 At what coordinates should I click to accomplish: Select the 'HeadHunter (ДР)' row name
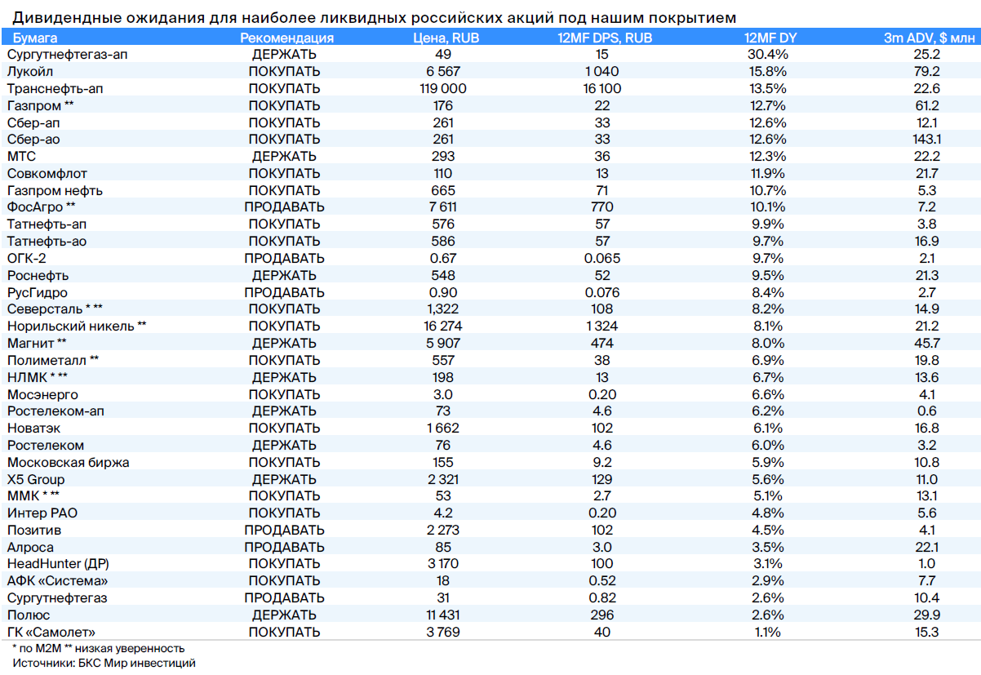tap(59, 565)
